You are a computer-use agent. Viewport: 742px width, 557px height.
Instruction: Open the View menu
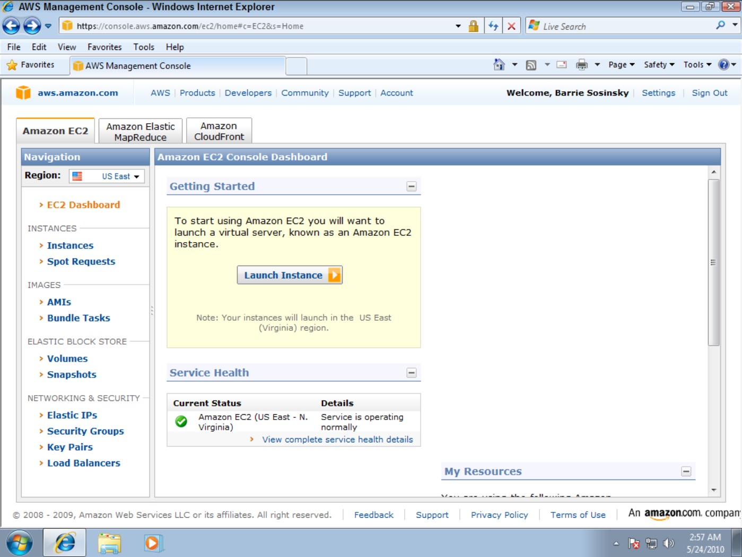[67, 47]
